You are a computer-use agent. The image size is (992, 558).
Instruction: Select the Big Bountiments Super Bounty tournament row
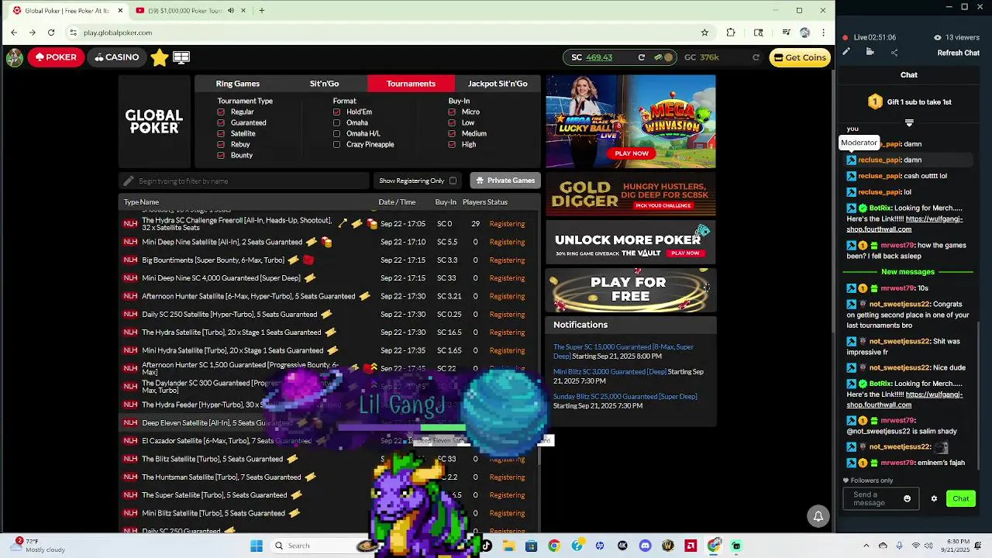(329, 260)
